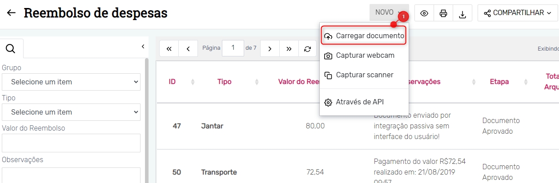Refresh the document list

tap(307, 49)
